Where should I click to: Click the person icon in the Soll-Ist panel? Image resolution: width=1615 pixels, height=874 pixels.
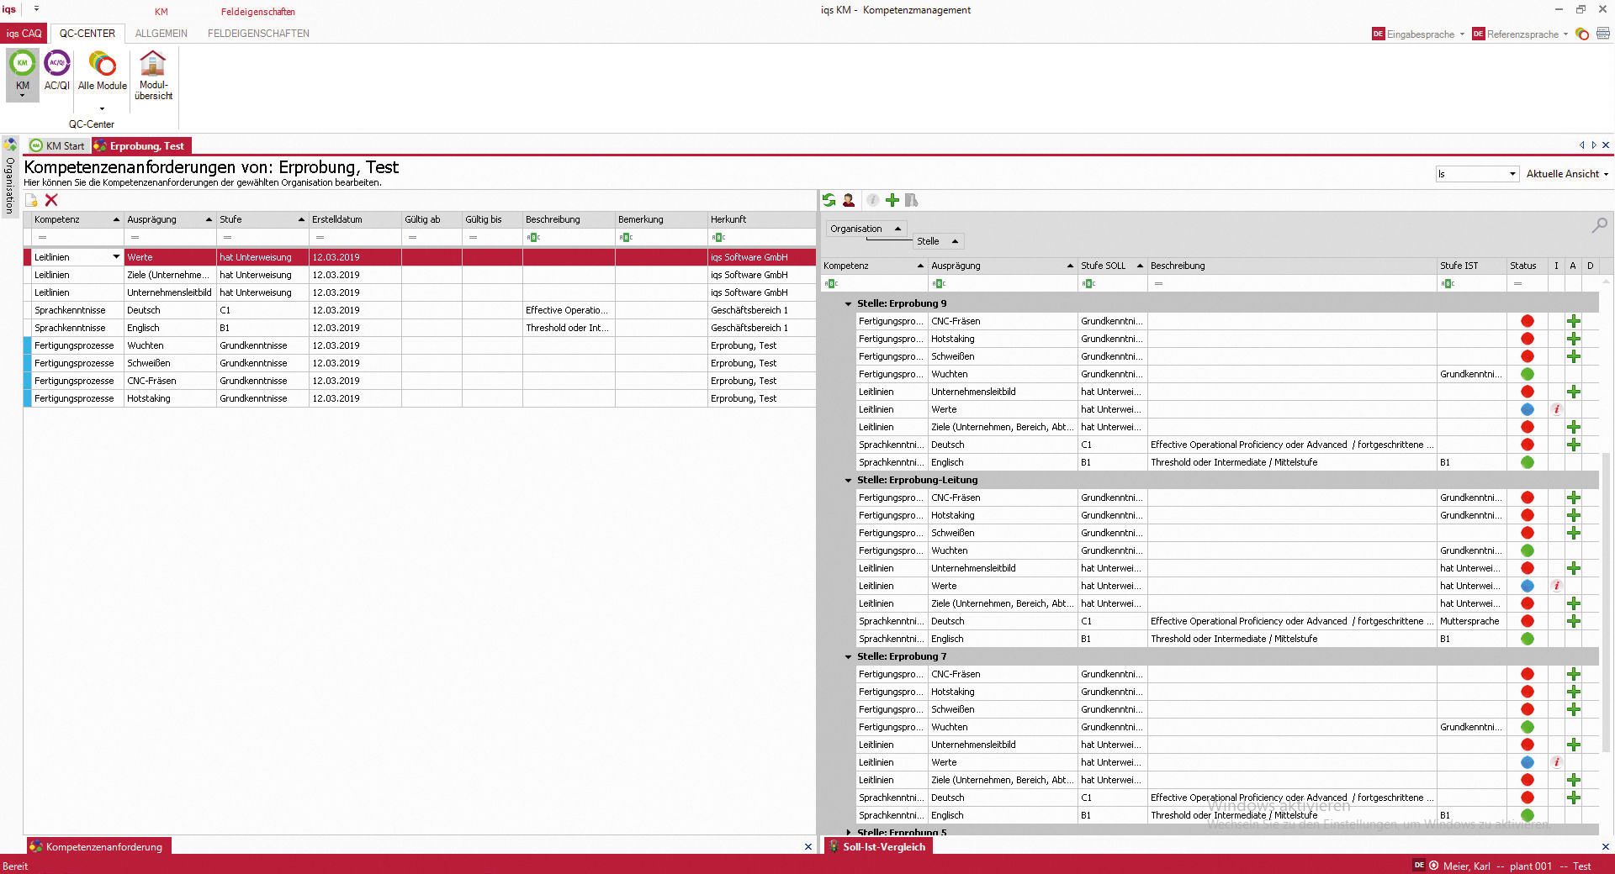(849, 200)
